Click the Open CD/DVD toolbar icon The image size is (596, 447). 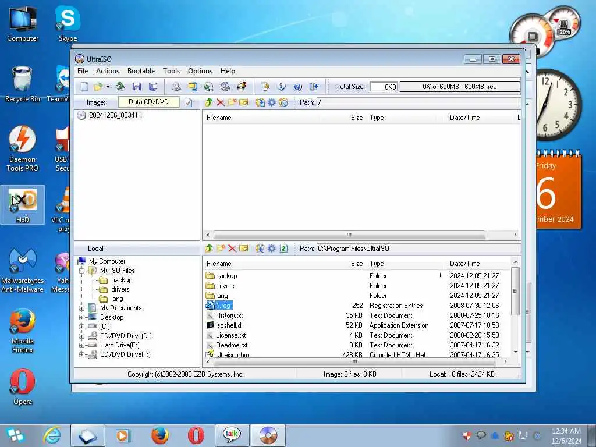120,87
